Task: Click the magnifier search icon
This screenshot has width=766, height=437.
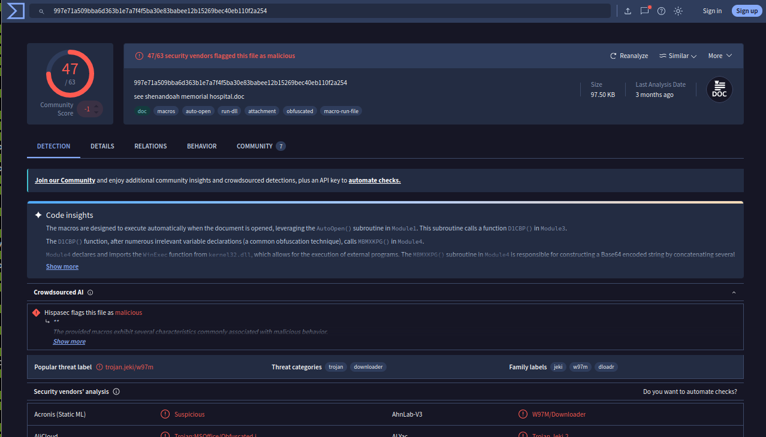Action: click(x=41, y=11)
